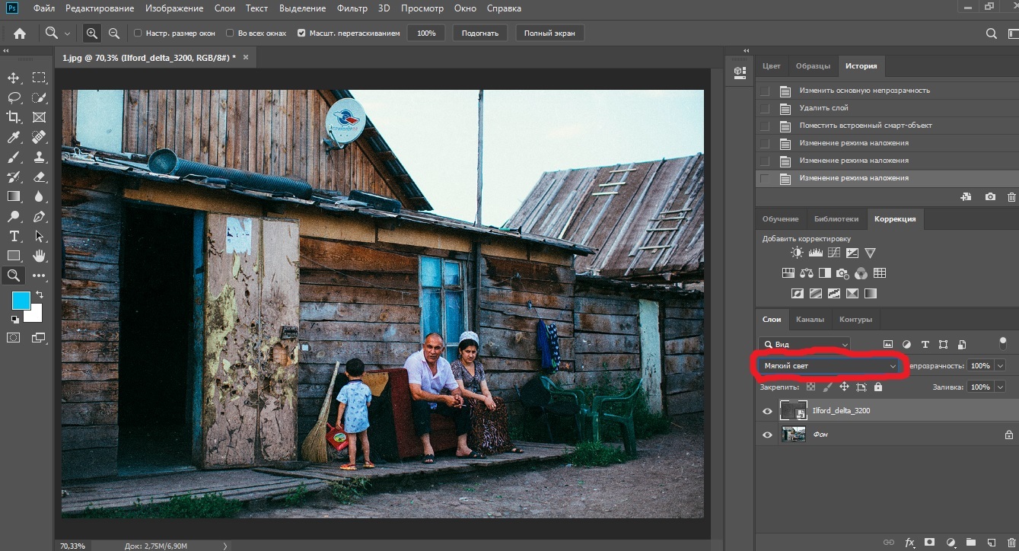1019x551 pixels.
Task: Uncheck 'Масшт. перетаскиванием' checkbox
Action: [x=301, y=33]
